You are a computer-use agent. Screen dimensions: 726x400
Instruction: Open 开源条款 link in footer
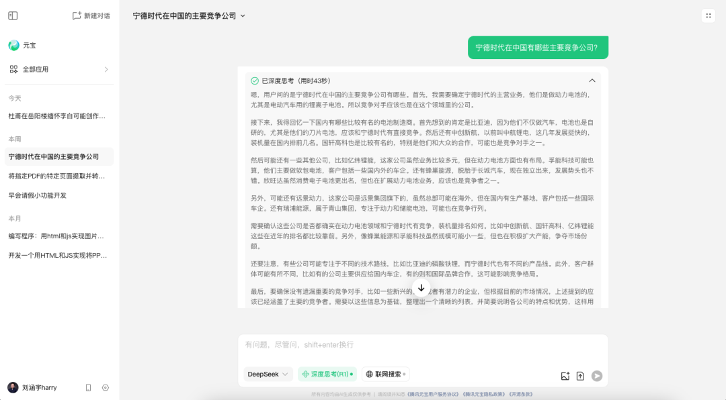[521, 395]
